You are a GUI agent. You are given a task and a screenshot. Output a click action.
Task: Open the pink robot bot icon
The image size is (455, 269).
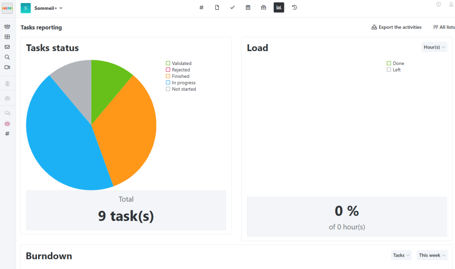7,124
